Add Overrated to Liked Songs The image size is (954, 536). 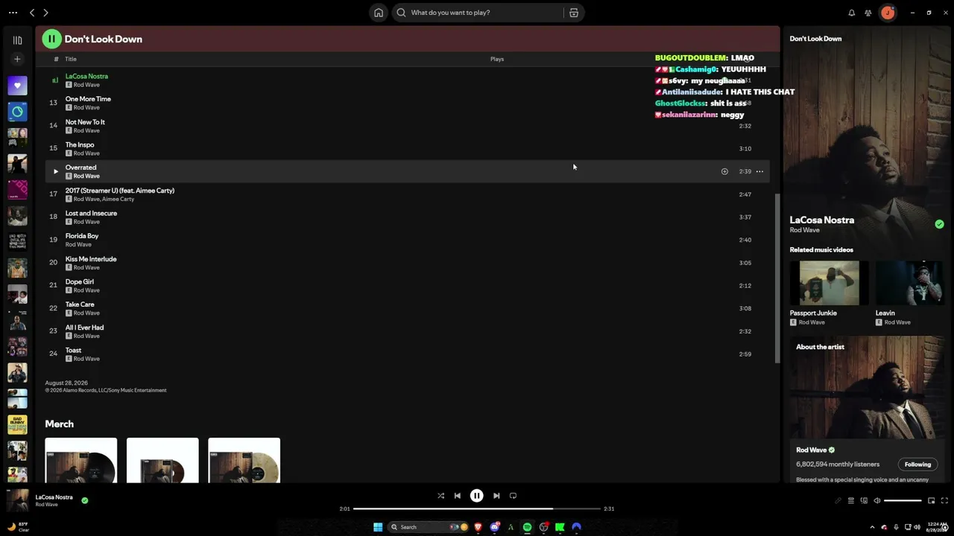point(724,171)
